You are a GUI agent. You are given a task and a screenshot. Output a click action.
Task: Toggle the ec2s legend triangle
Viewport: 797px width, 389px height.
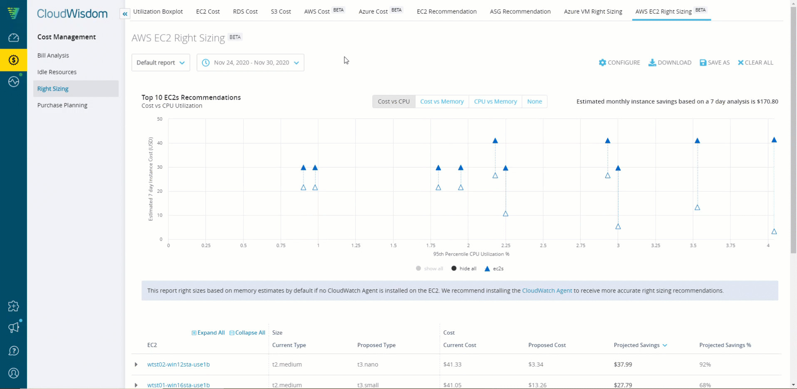(x=487, y=269)
